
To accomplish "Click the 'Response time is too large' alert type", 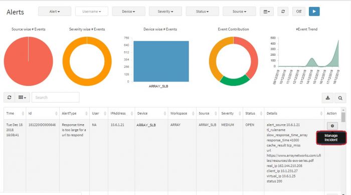I will 74,130.
